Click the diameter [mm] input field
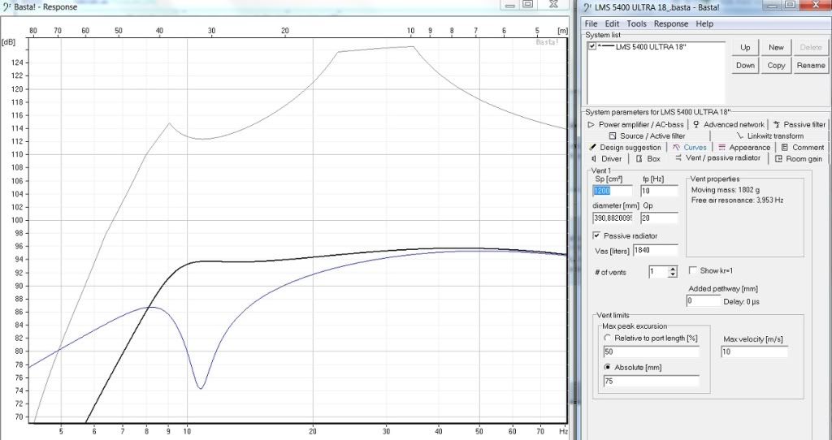This screenshot has width=832, height=440. 613,218
